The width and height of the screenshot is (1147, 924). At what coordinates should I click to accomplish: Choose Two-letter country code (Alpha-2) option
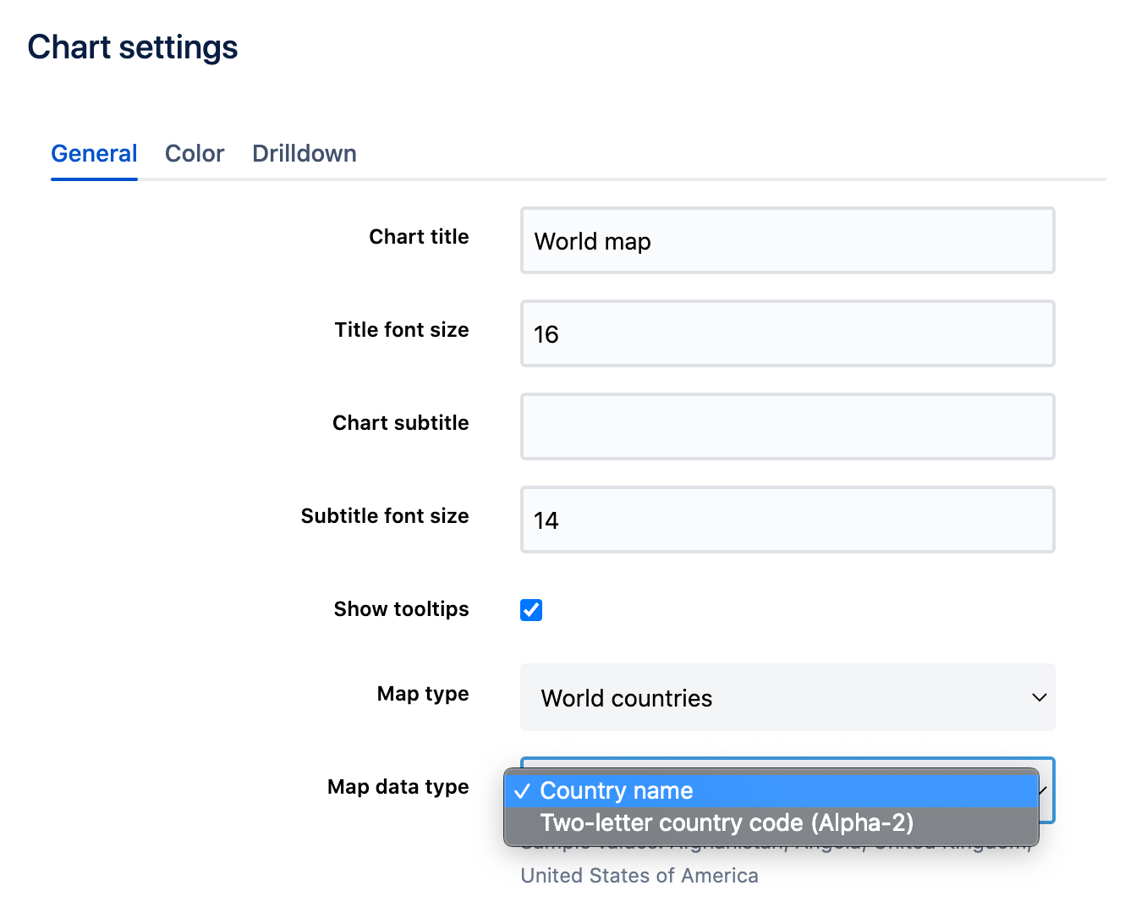coord(726,822)
